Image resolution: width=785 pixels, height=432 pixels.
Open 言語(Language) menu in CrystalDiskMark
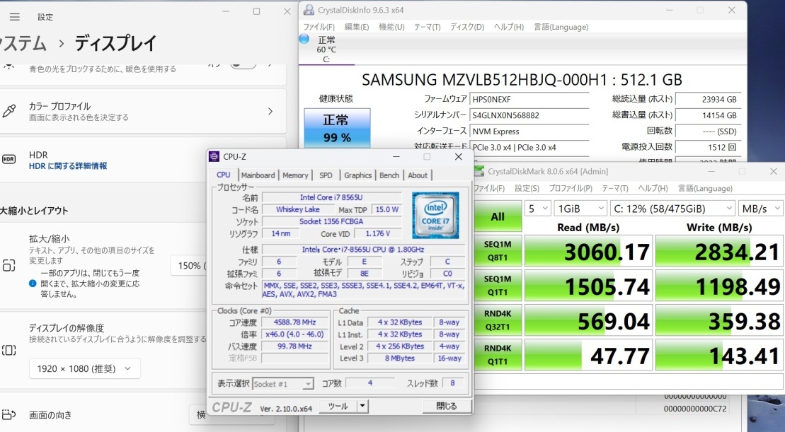[x=705, y=188]
